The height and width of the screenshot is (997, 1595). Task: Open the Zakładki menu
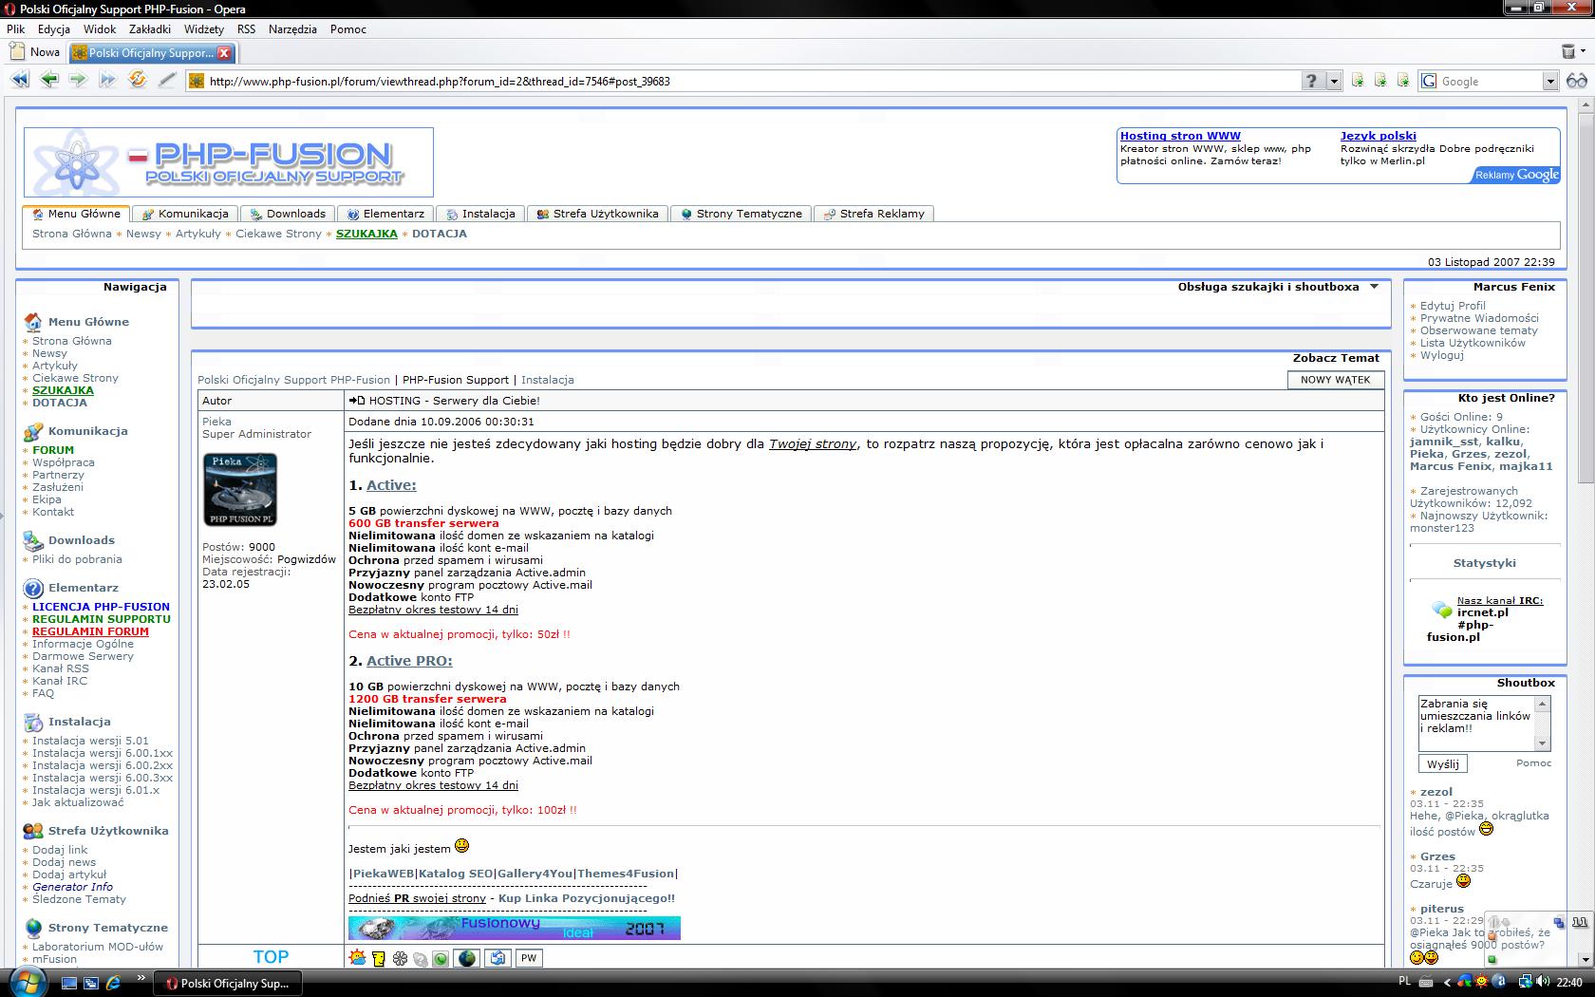click(x=150, y=29)
